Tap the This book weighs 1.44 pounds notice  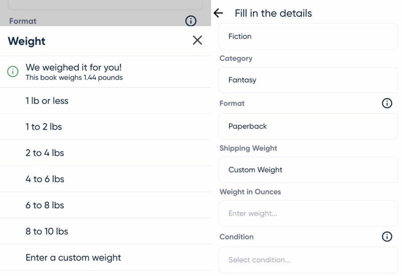74,78
